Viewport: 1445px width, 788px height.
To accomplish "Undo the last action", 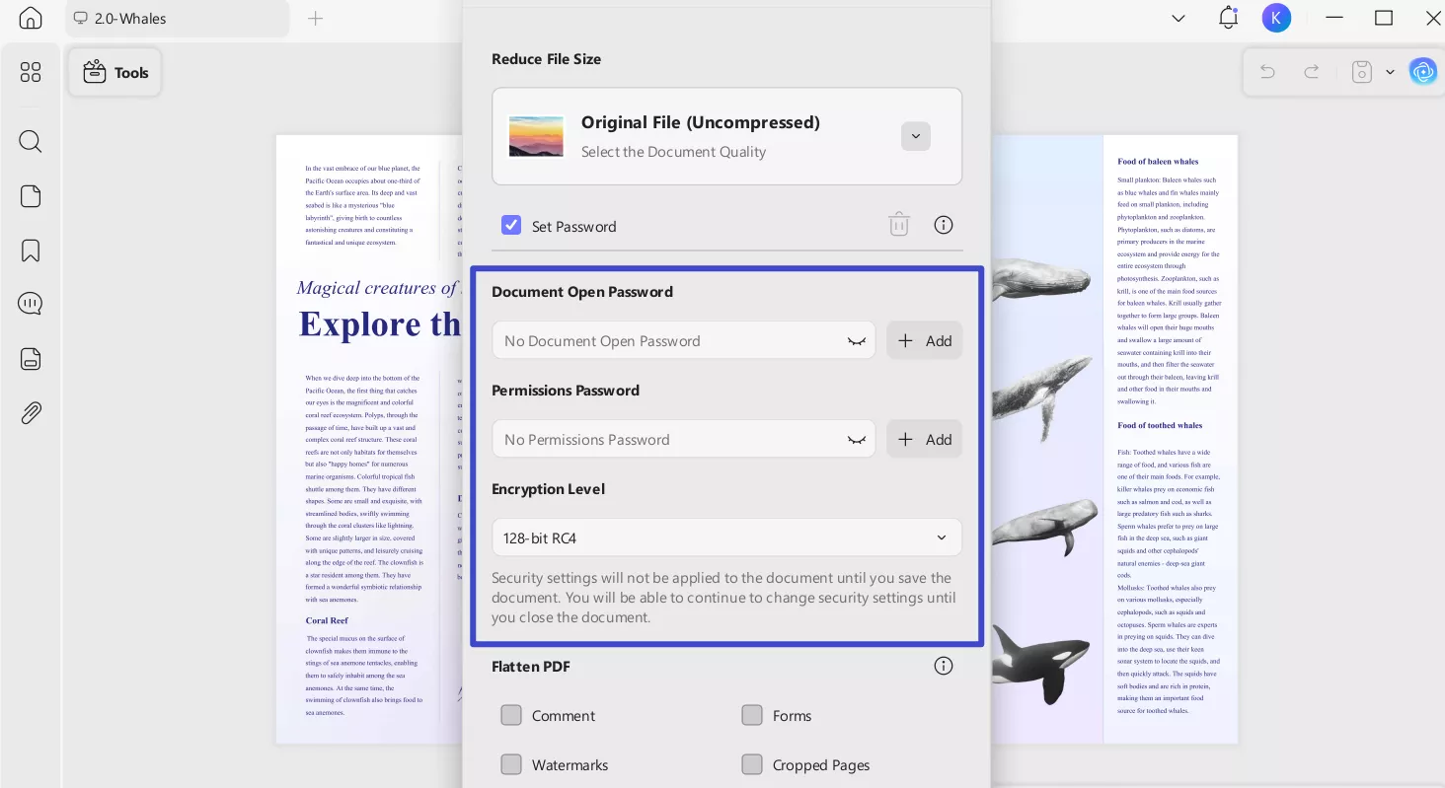I will [x=1268, y=71].
